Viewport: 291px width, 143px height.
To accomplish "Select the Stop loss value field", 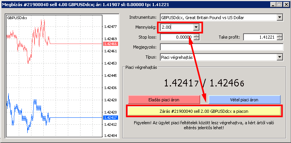I will (x=177, y=37).
